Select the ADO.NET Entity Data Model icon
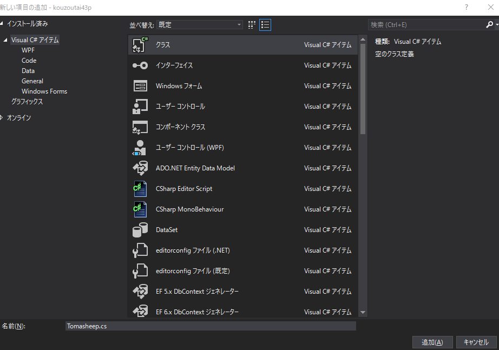Viewport: 499px width, 350px height. 140,168
